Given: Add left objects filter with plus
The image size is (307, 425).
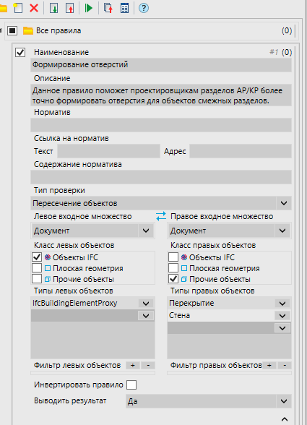Looking at the screenshot, I should (x=133, y=366).
